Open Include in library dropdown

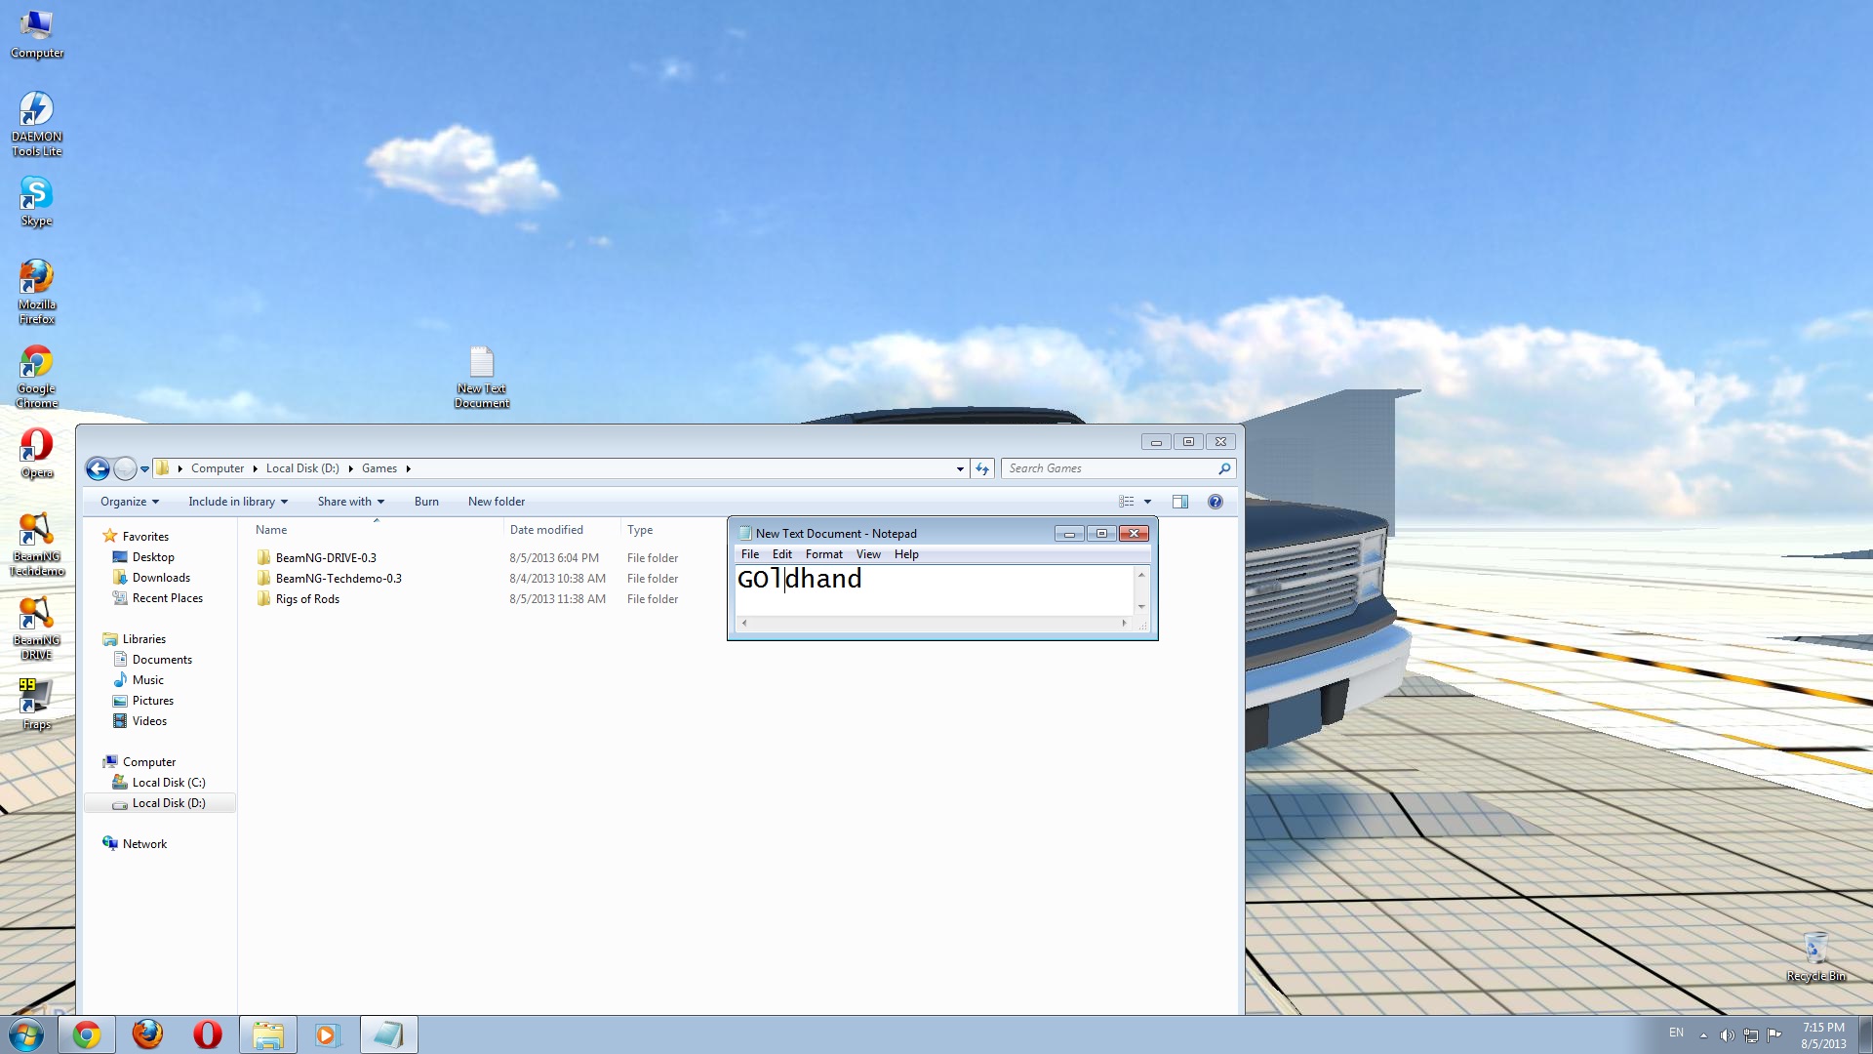238,502
